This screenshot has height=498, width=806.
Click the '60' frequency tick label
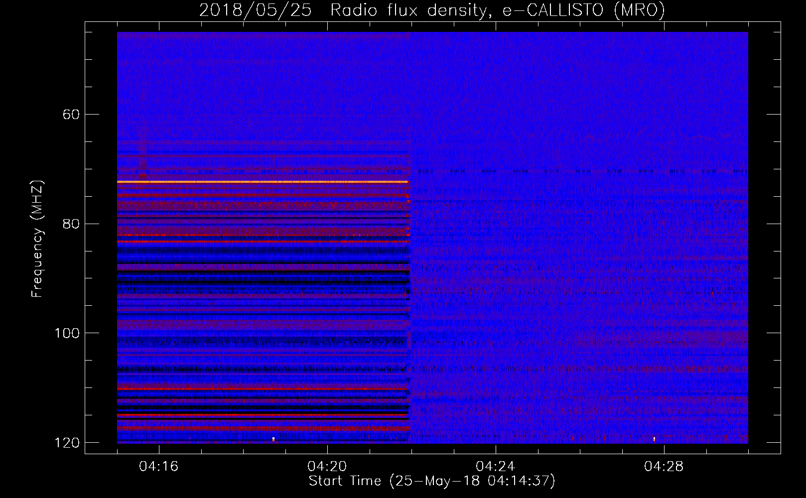click(71, 115)
